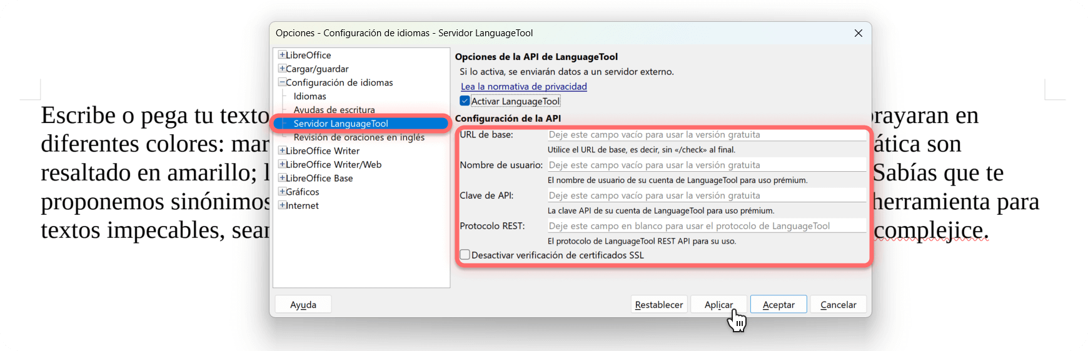Click the Nombre de usuario input field

point(707,166)
